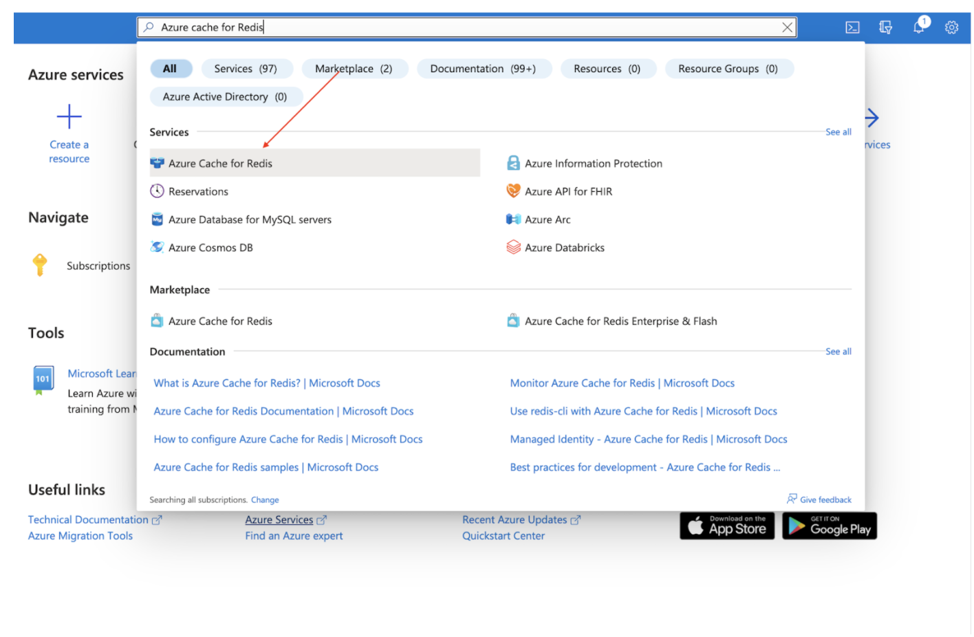Open the Reservations service result
The height and width of the screenshot is (637, 974).
(x=198, y=191)
